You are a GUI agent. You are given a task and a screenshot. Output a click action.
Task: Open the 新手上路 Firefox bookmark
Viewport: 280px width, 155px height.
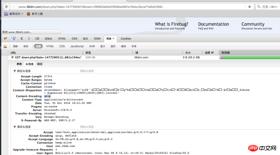click(35, 14)
